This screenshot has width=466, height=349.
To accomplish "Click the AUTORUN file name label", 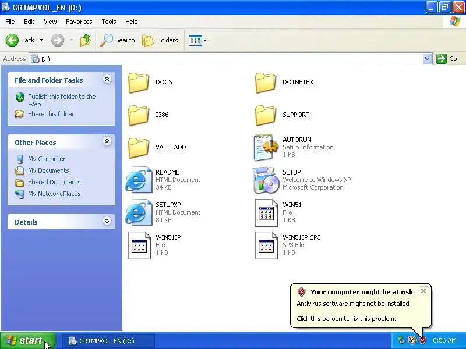I will [x=297, y=140].
